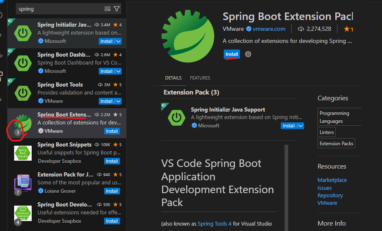
Task: Select Spring Boot Dashb... title in list
Action: [x=64, y=55]
